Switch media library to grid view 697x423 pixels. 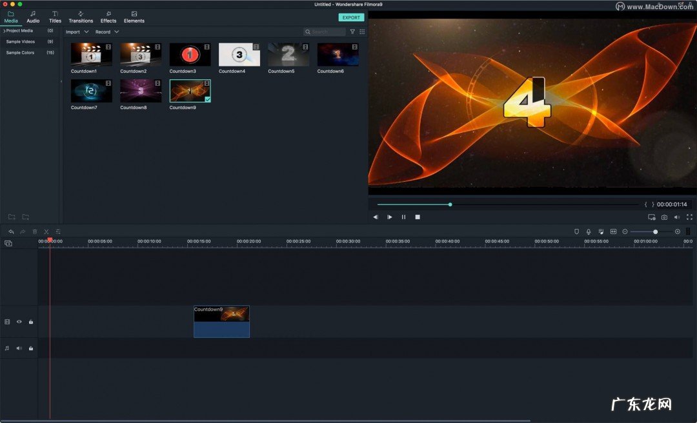pyautogui.click(x=362, y=32)
